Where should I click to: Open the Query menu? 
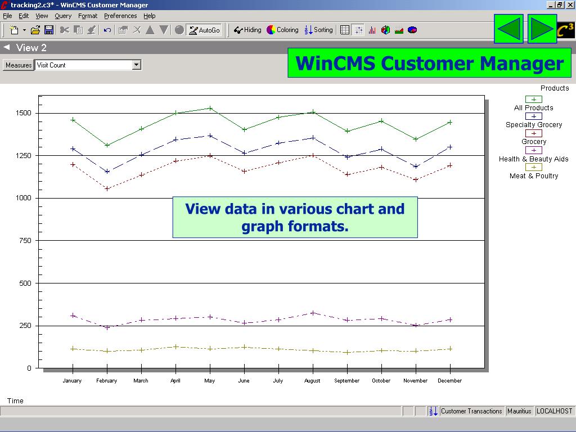pos(63,16)
